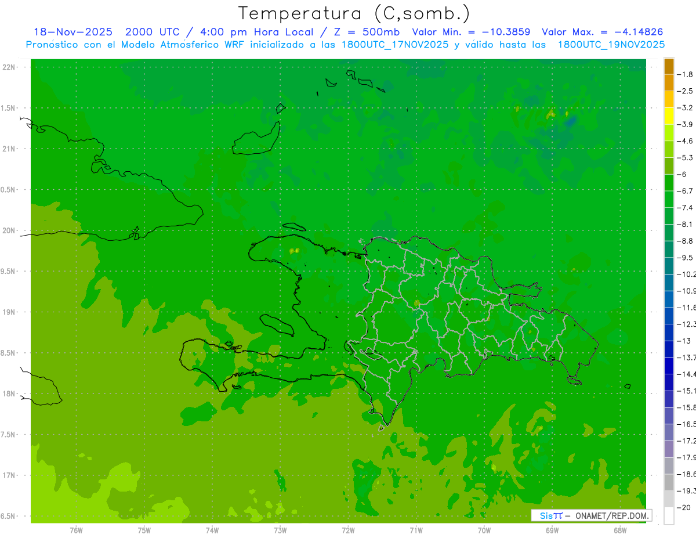Click the "Sisπ – ONAMET/REP.DOM." credit box
This screenshot has width=696, height=538.
pyautogui.click(x=592, y=515)
